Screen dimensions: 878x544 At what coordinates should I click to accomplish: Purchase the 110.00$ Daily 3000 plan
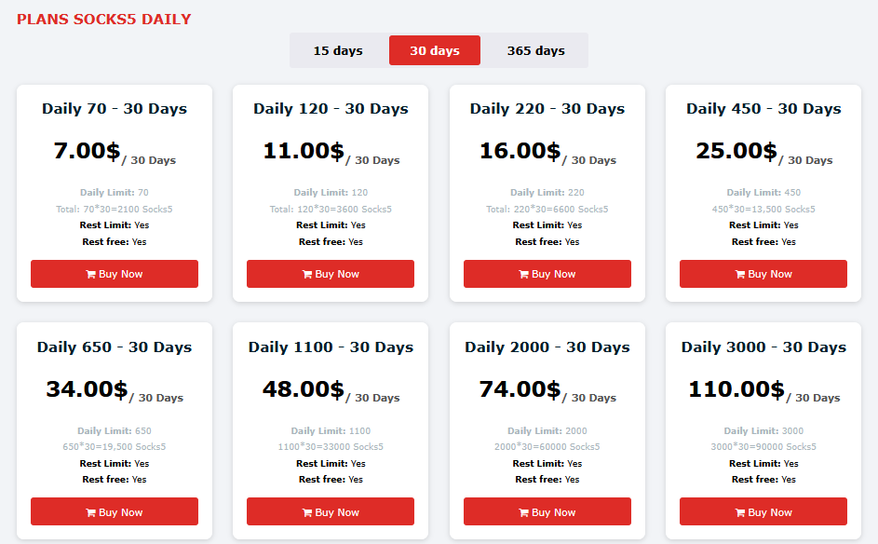[763, 511]
